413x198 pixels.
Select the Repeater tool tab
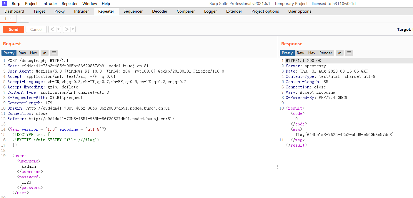[x=106, y=11]
